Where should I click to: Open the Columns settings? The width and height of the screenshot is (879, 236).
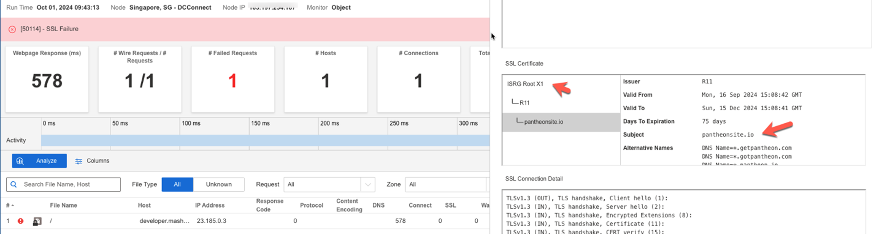click(x=92, y=161)
